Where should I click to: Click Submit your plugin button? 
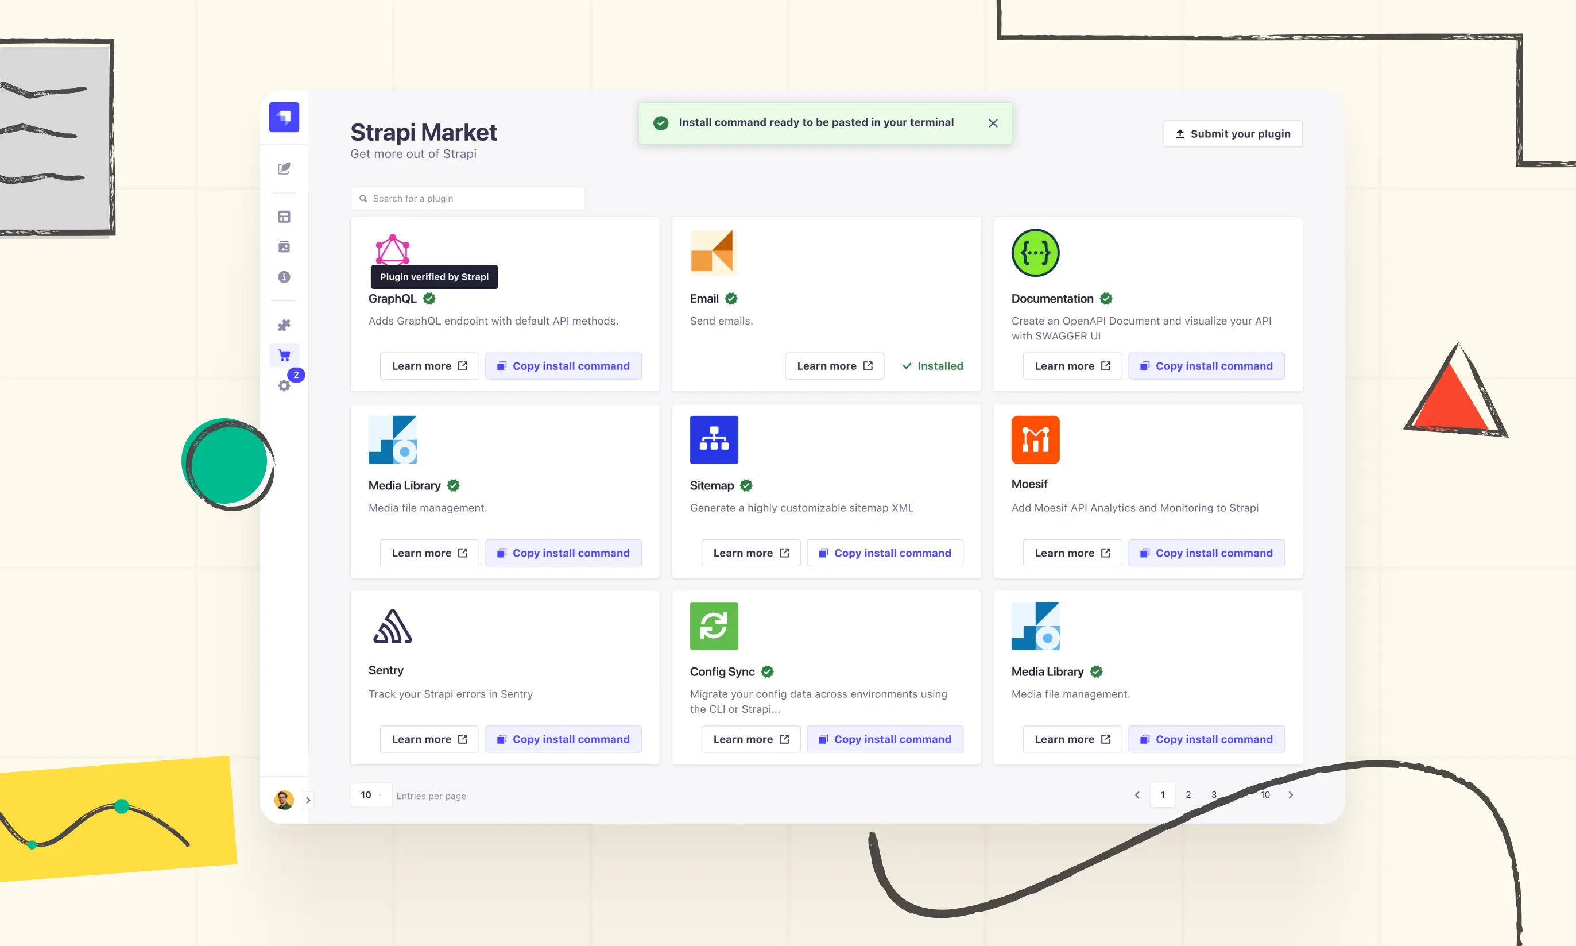pos(1233,134)
